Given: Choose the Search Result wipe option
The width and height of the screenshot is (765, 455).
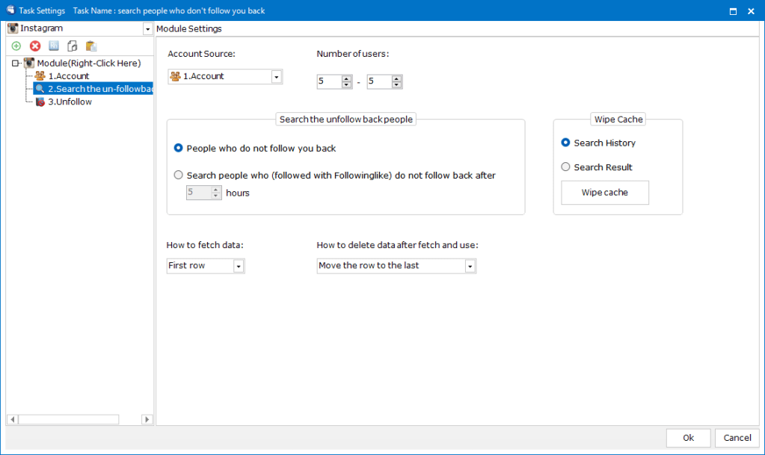Looking at the screenshot, I should [566, 167].
